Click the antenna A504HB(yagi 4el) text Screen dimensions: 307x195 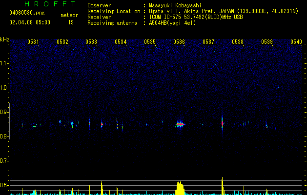click(172, 23)
